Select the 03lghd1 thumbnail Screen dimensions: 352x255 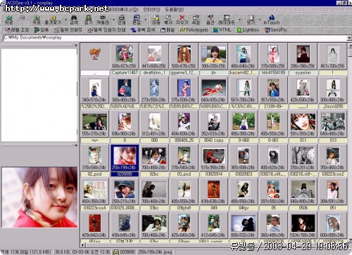[184, 194]
